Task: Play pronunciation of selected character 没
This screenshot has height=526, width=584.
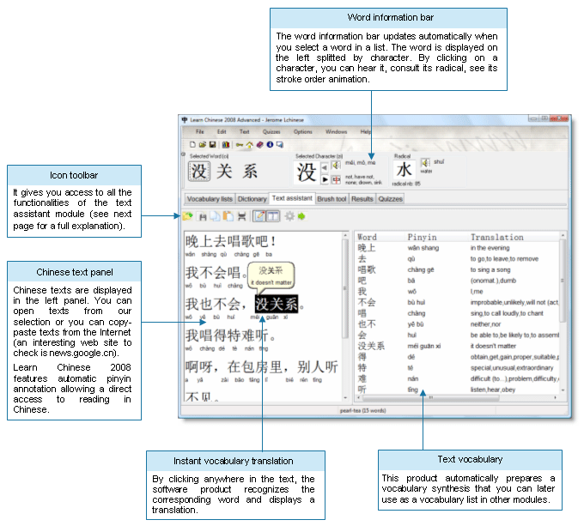Action: coord(336,165)
